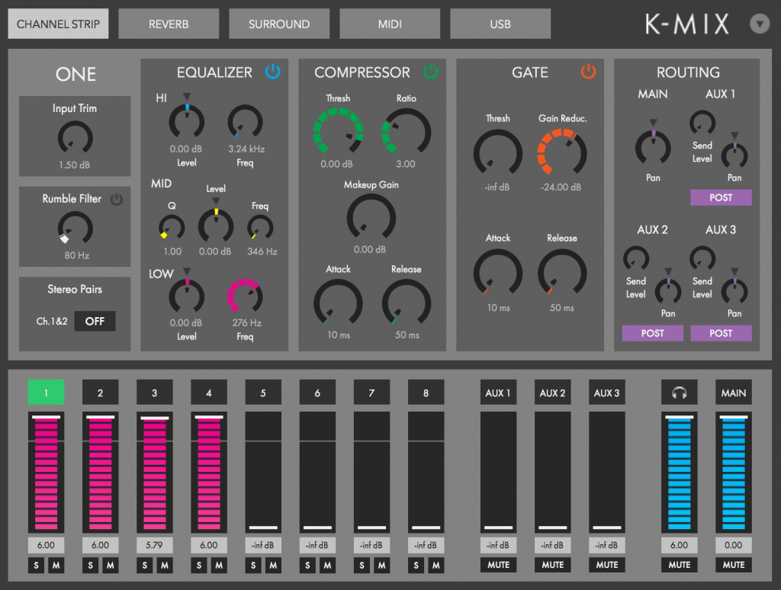Image resolution: width=781 pixels, height=590 pixels.
Task: Set AUX 3 routing to POST
Action: pos(721,333)
